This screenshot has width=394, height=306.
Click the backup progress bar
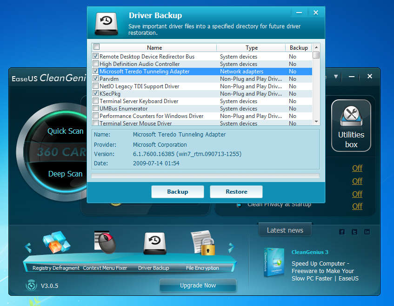(x=206, y=176)
